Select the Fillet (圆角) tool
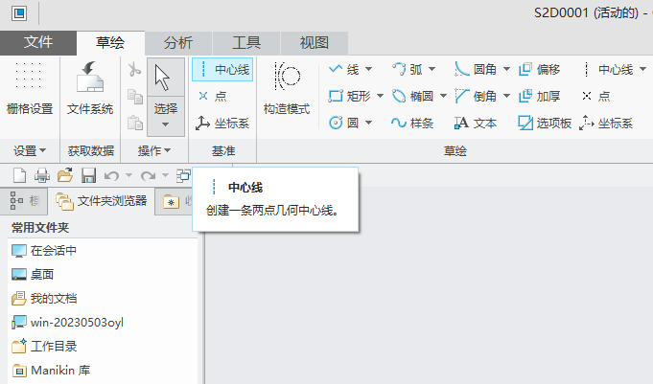The height and width of the screenshot is (384, 653). (476, 70)
